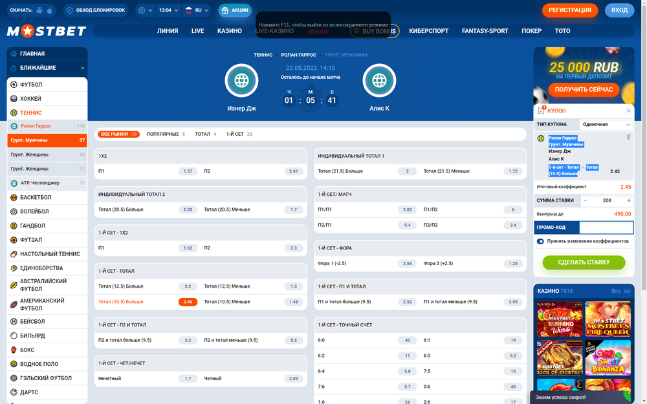This screenshot has width=647, height=404.
Task: Select Американский футбол icon
Action: tap(14, 304)
